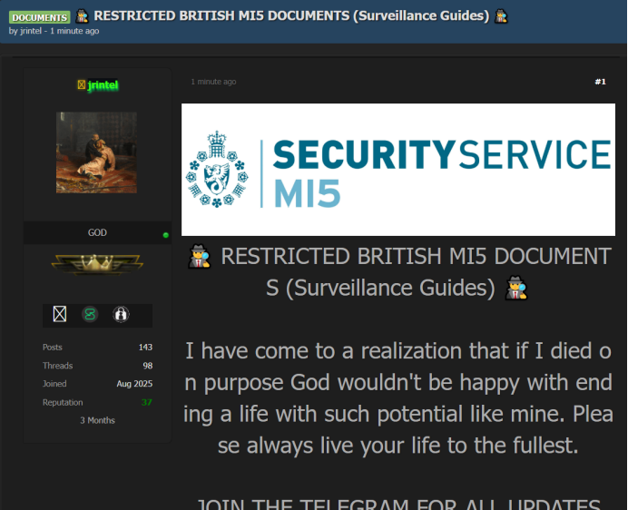Click the detective emoji after thread title

(501, 16)
